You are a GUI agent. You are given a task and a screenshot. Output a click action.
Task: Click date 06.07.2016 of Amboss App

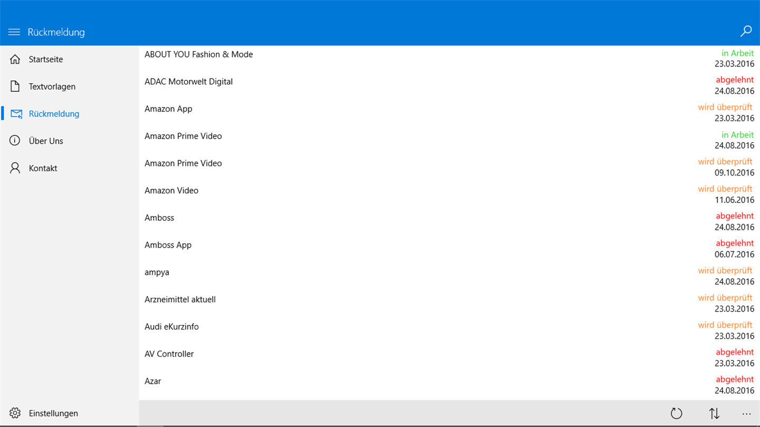(735, 255)
